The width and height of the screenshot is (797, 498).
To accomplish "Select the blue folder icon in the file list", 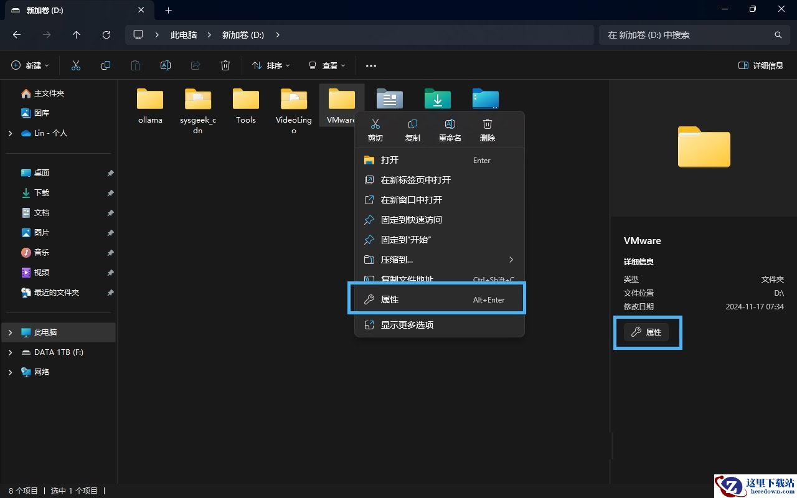I will click(x=486, y=99).
